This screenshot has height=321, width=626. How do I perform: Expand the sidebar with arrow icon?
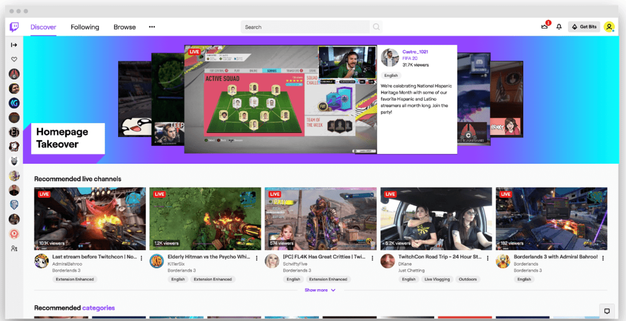coord(14,45)
